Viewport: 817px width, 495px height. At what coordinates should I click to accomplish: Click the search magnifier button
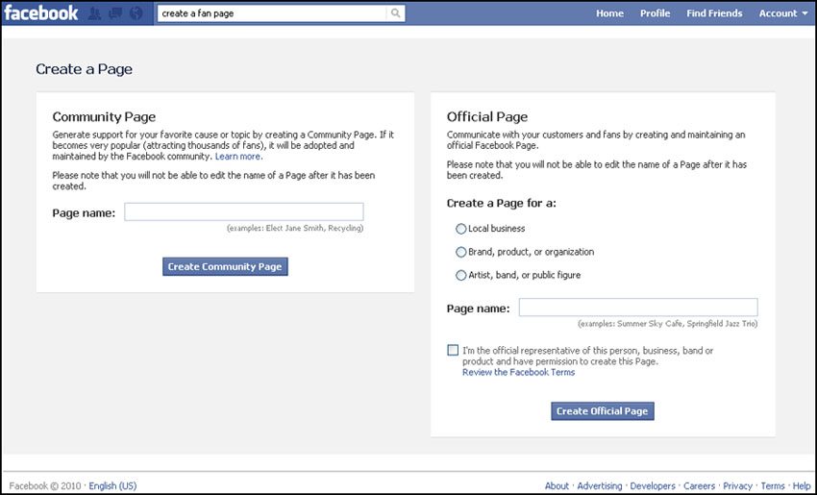395,13
